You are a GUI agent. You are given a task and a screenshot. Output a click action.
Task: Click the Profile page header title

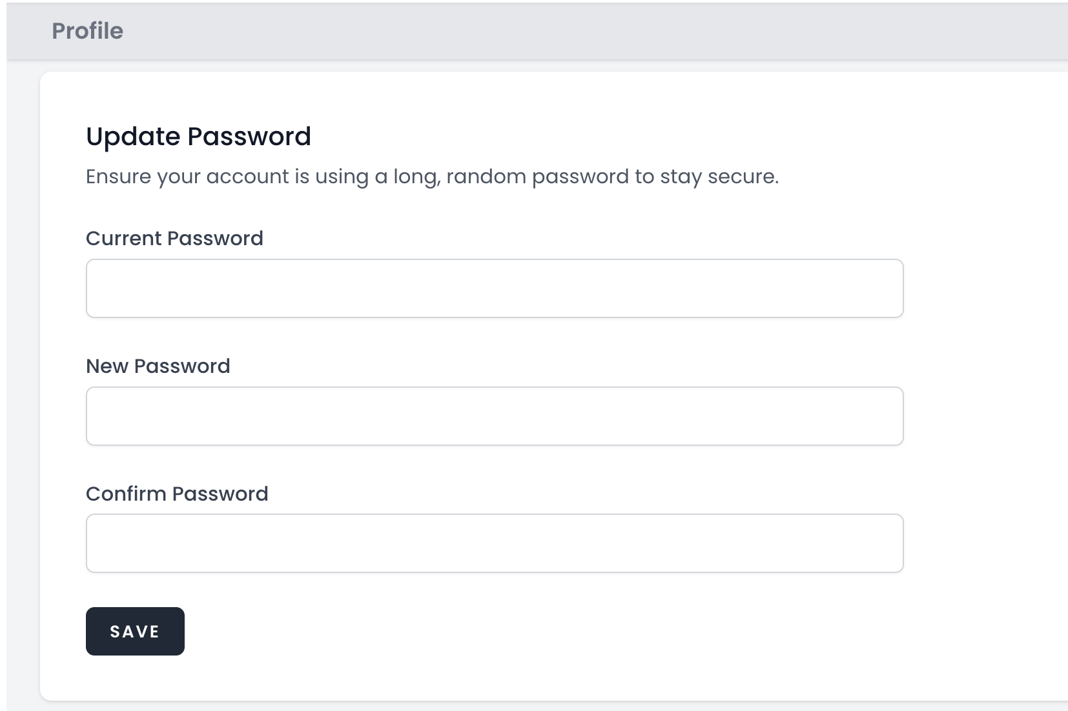(x=87, y=31)
